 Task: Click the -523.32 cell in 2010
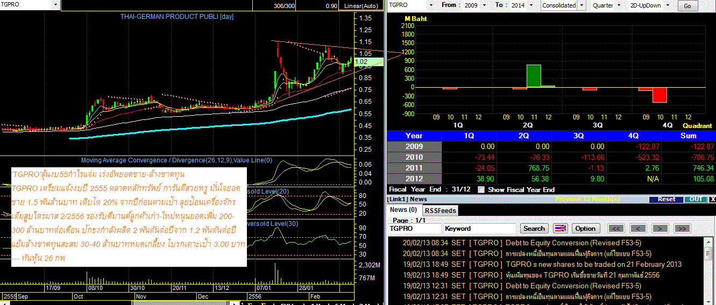[x=633, y=157]
